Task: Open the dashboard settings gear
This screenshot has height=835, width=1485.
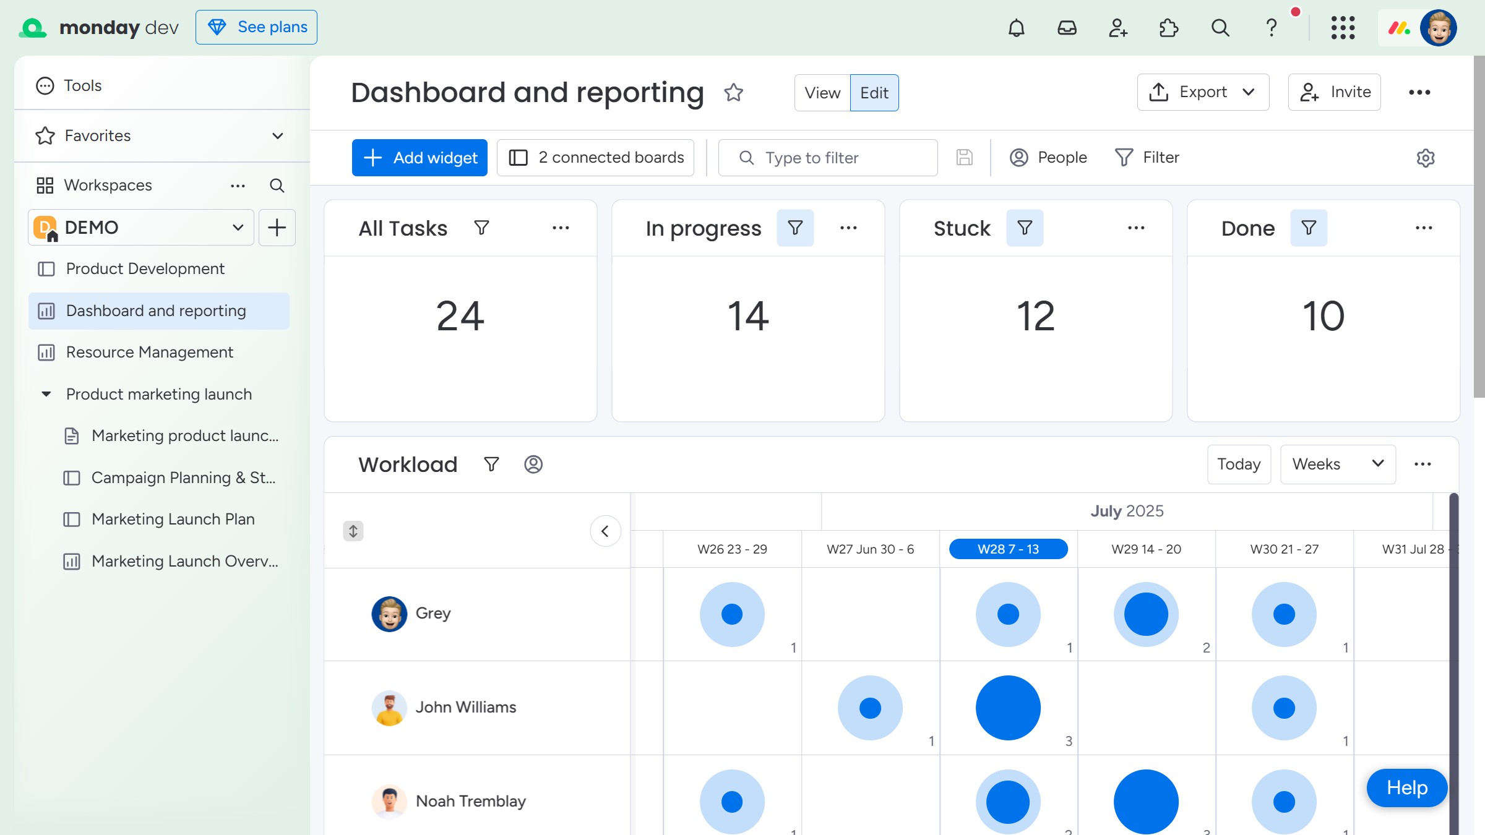Action: [1426, 158]
